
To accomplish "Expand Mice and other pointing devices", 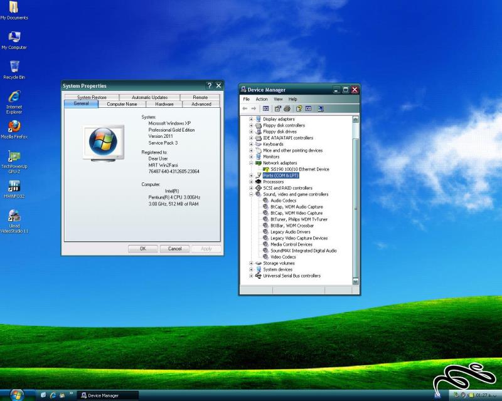I will (251, 150).
